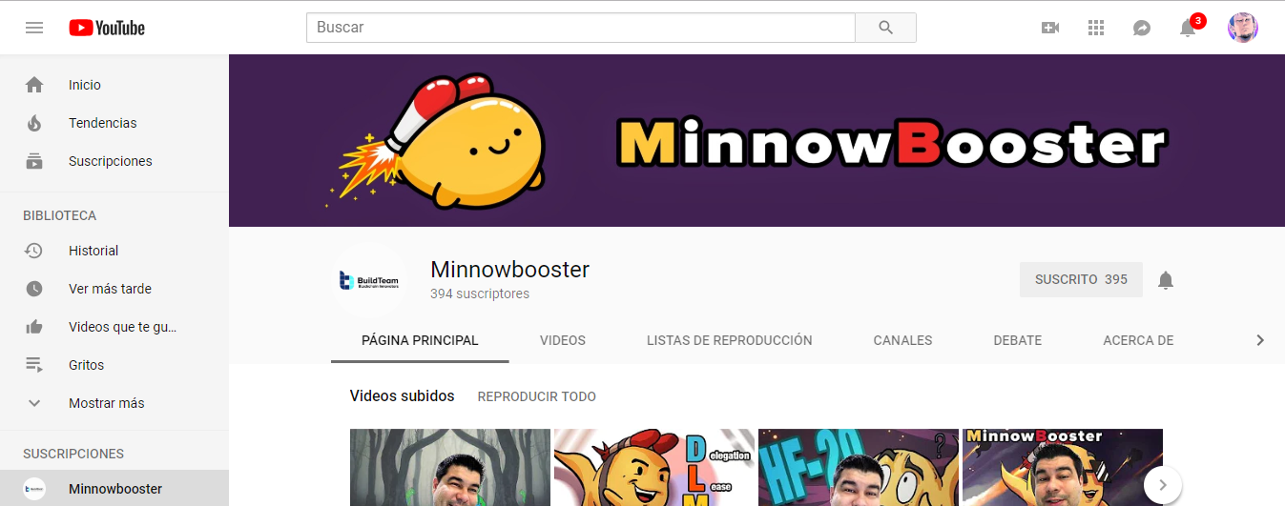This screenshot has height=506, width=1285.
Task: Open the DEBATE tab
Action: pos(1018,340)
